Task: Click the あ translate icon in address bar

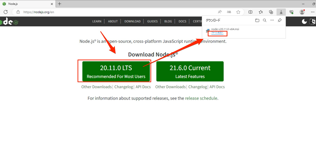Action: tap(229, 12)
